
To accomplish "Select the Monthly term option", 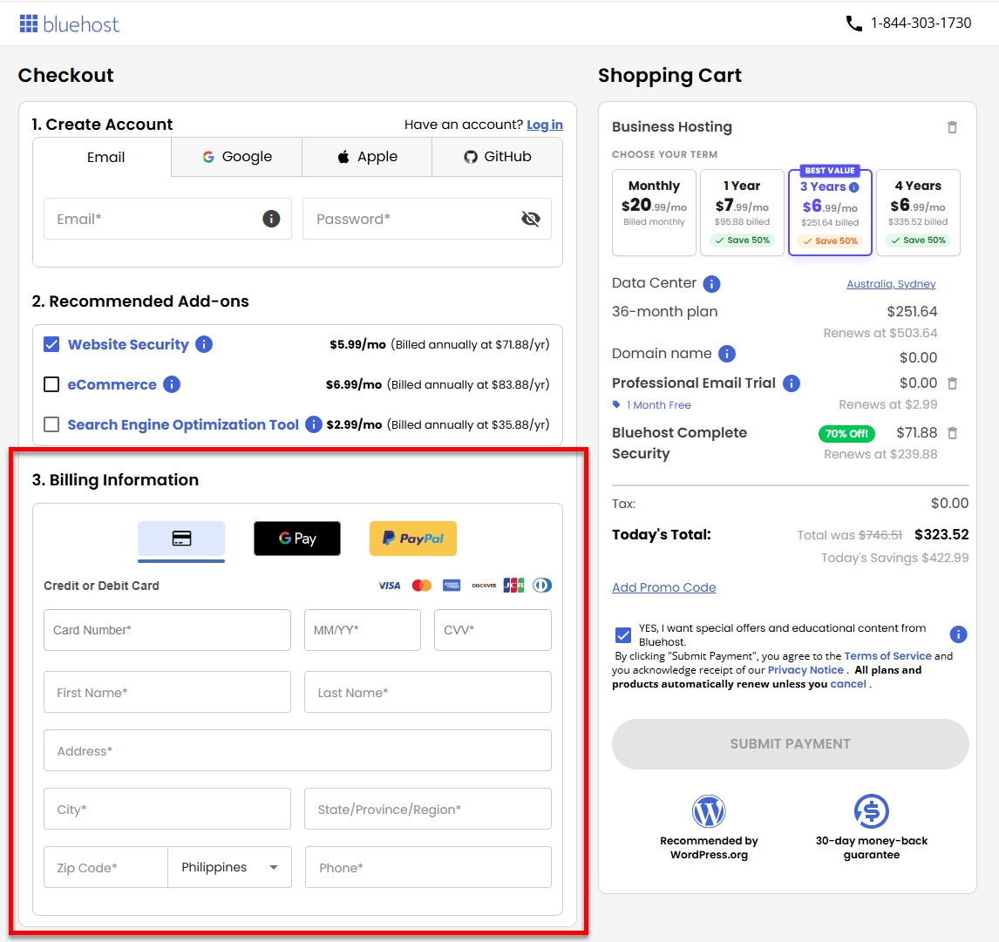I will tap(655, 213).
